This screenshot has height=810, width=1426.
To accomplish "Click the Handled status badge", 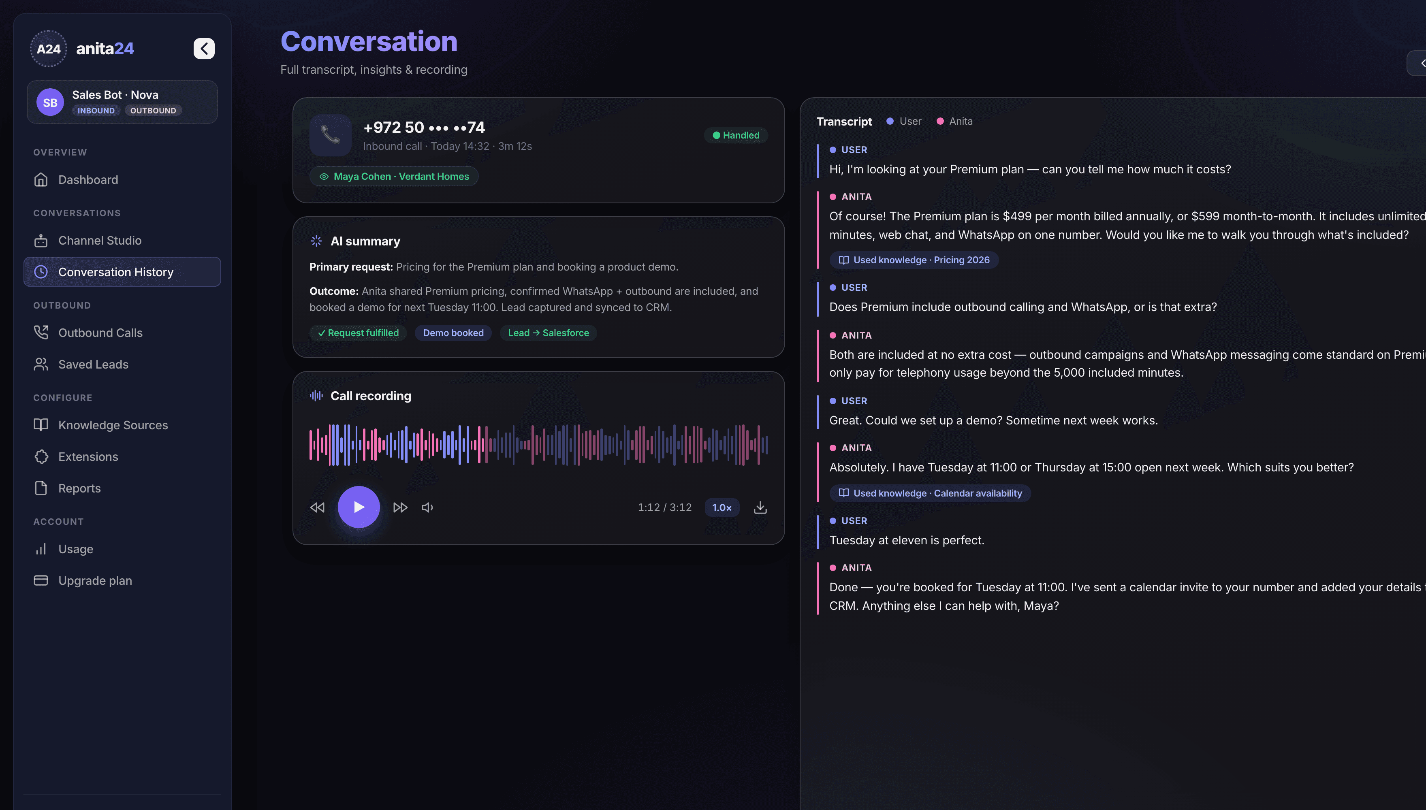I will click(736, 135).
